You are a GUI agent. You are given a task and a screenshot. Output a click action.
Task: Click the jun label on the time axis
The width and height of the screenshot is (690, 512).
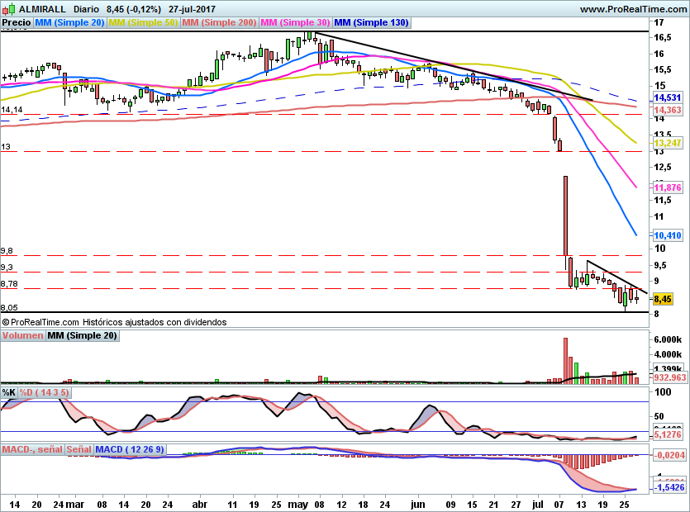tap(417, 504)
